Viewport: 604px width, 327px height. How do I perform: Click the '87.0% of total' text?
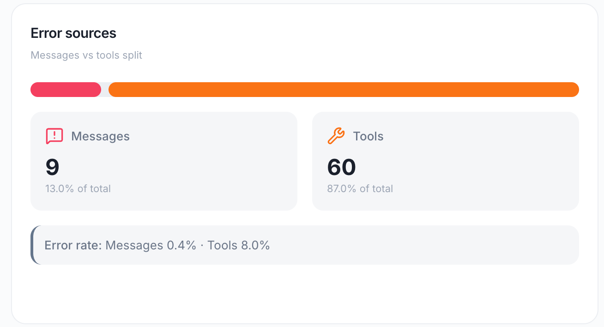pyautogui.click(x=360, y=188)
